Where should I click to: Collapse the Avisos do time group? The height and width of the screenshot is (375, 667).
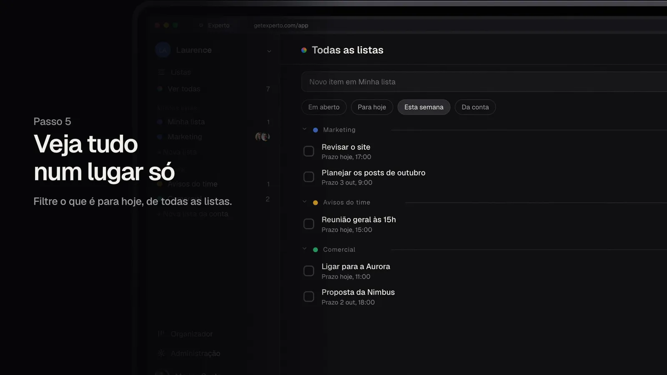click(x=304, y=202)
